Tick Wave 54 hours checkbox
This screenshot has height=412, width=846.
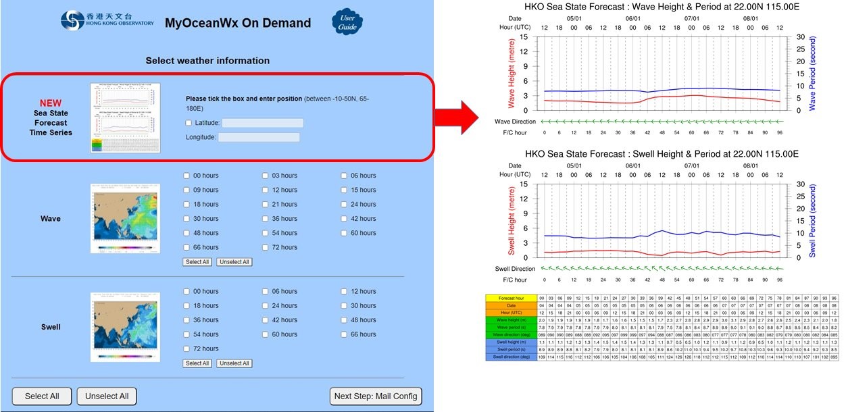(266, 233)
